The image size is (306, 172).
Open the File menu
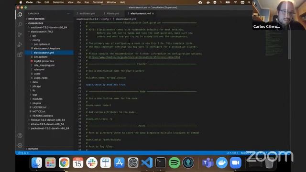click(38, 2)
